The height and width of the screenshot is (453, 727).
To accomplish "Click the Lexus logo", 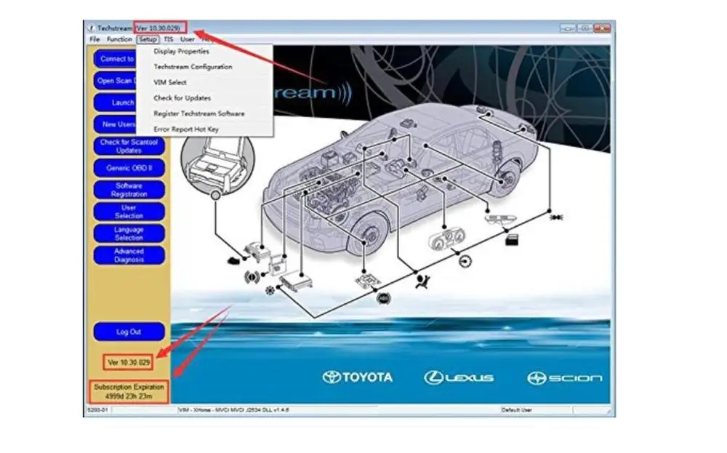I will tap(459, 378).
